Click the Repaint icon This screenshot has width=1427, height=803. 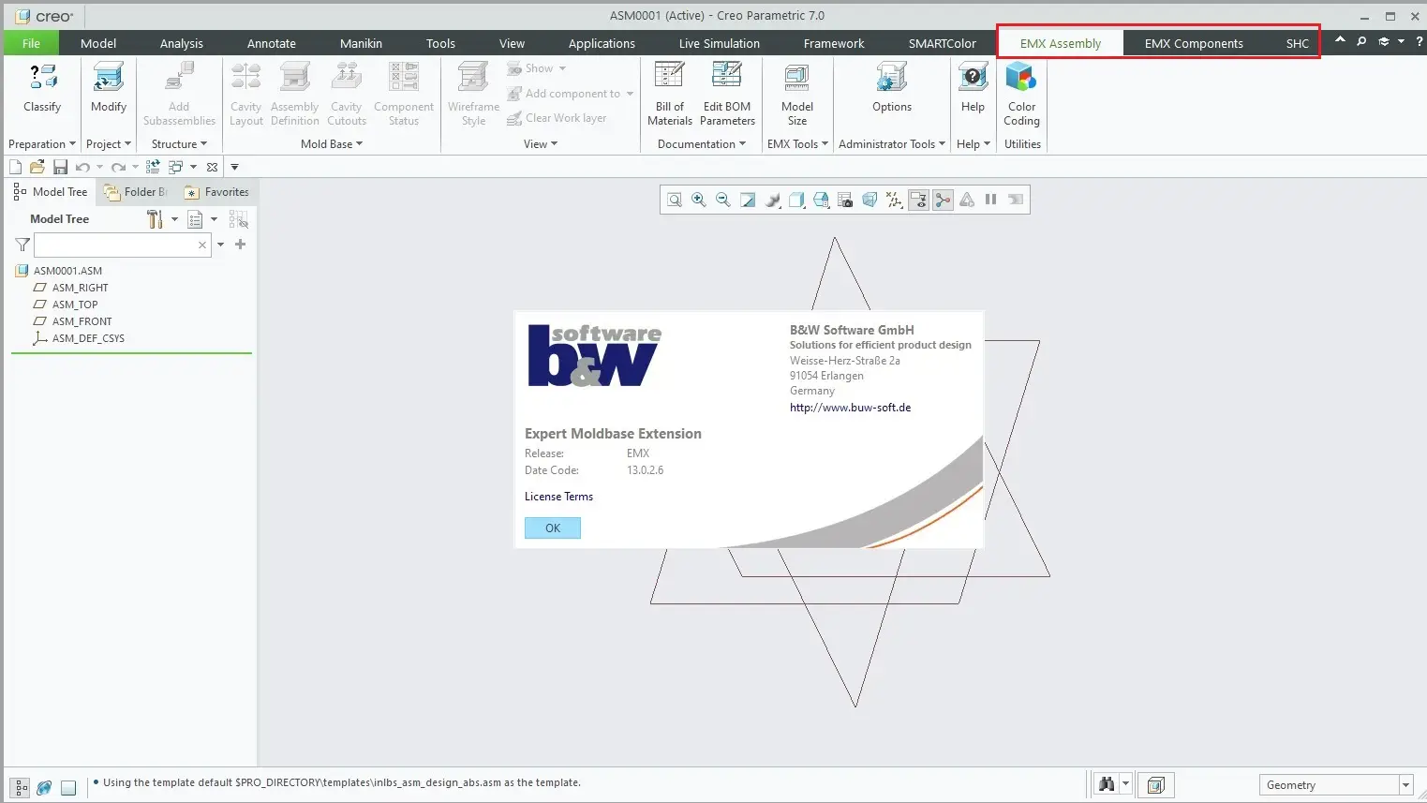pyautogui.click(x=748, y=200)
